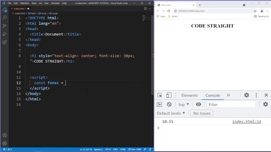Click Port : 5500 in status bar

pos(135,149)
